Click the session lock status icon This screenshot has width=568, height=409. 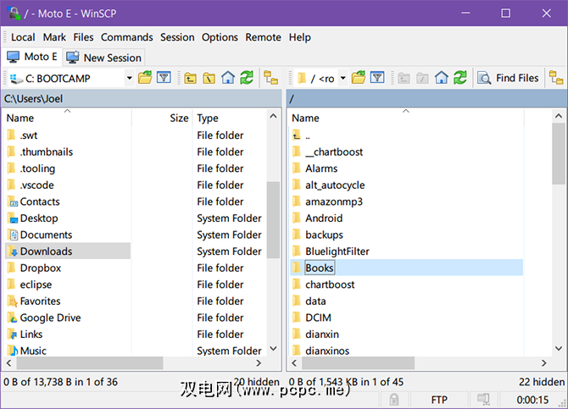(x=393, y=400)
